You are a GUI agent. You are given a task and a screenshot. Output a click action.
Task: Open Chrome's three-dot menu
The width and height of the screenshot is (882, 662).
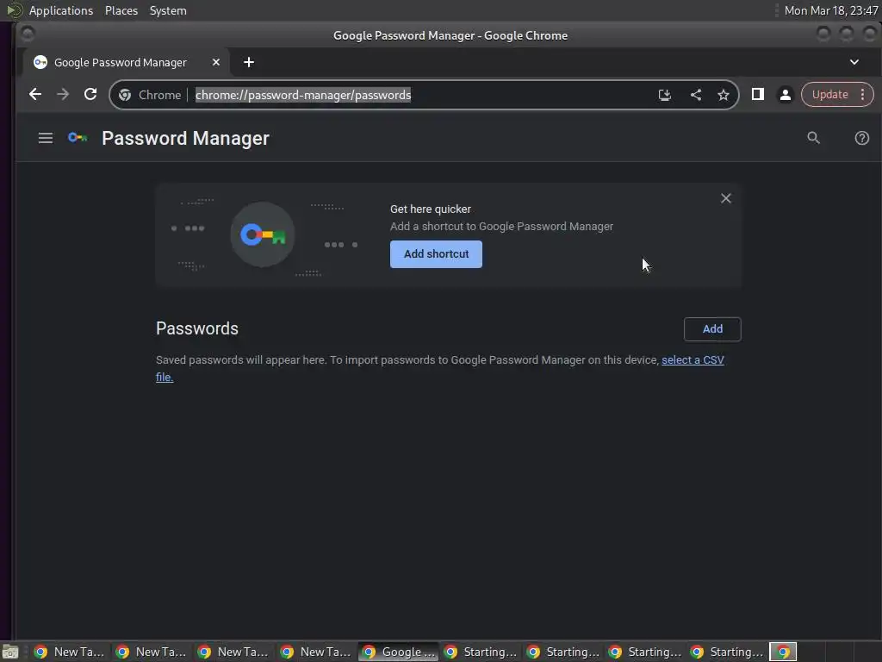pyautogui.click(x=863, y=95)
